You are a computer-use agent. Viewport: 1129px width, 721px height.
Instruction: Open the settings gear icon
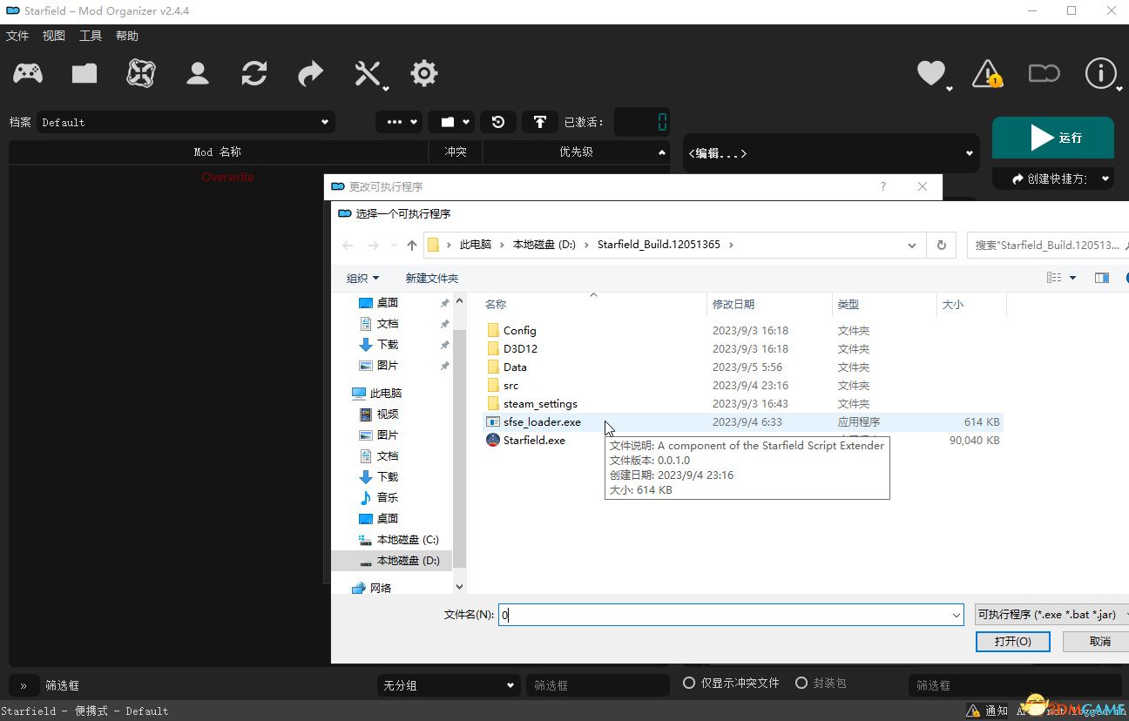pos(424,73)
